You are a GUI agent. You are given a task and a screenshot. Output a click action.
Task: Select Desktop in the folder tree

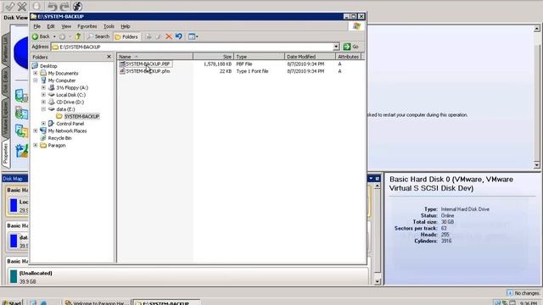click(48, 66)
